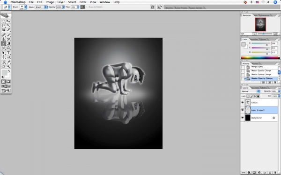Click Navigator zoom in button

pos(275,34)
